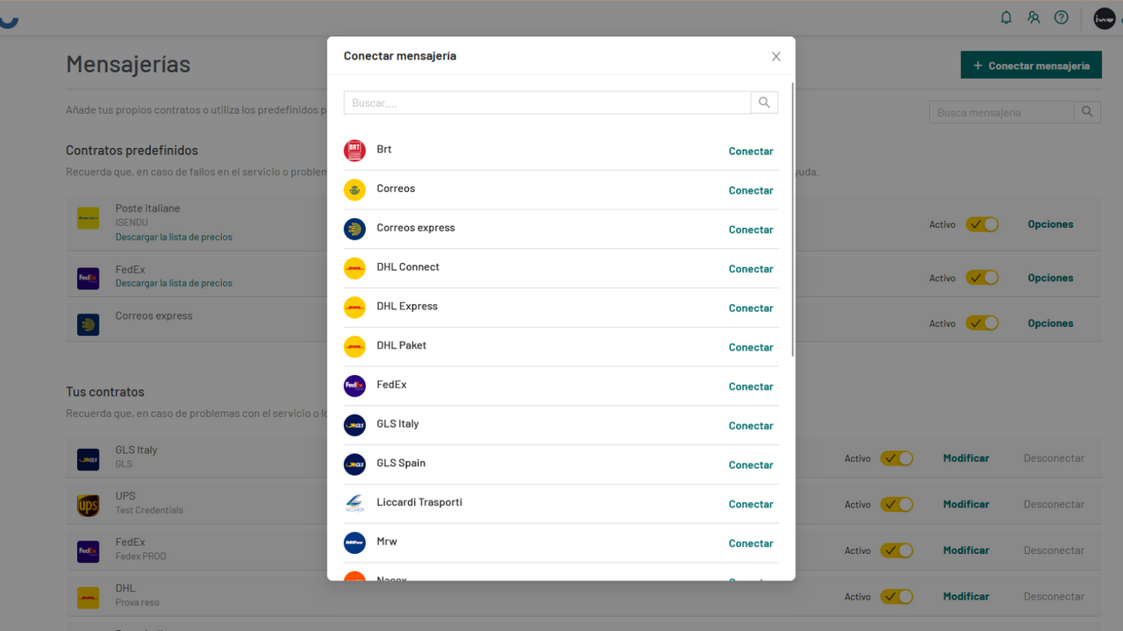Modify the DHL Prova reso contract
This screenshot has width=1123, height=631.
pos(966,597)
